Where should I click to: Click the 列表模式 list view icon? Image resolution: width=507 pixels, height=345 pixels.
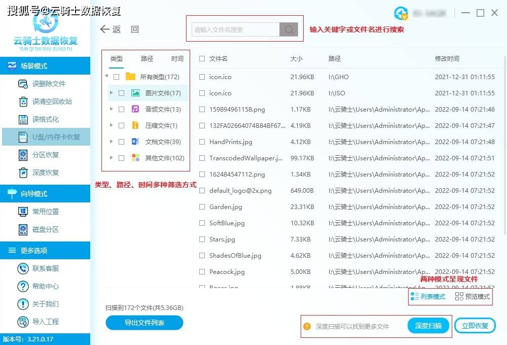point(415,296)
